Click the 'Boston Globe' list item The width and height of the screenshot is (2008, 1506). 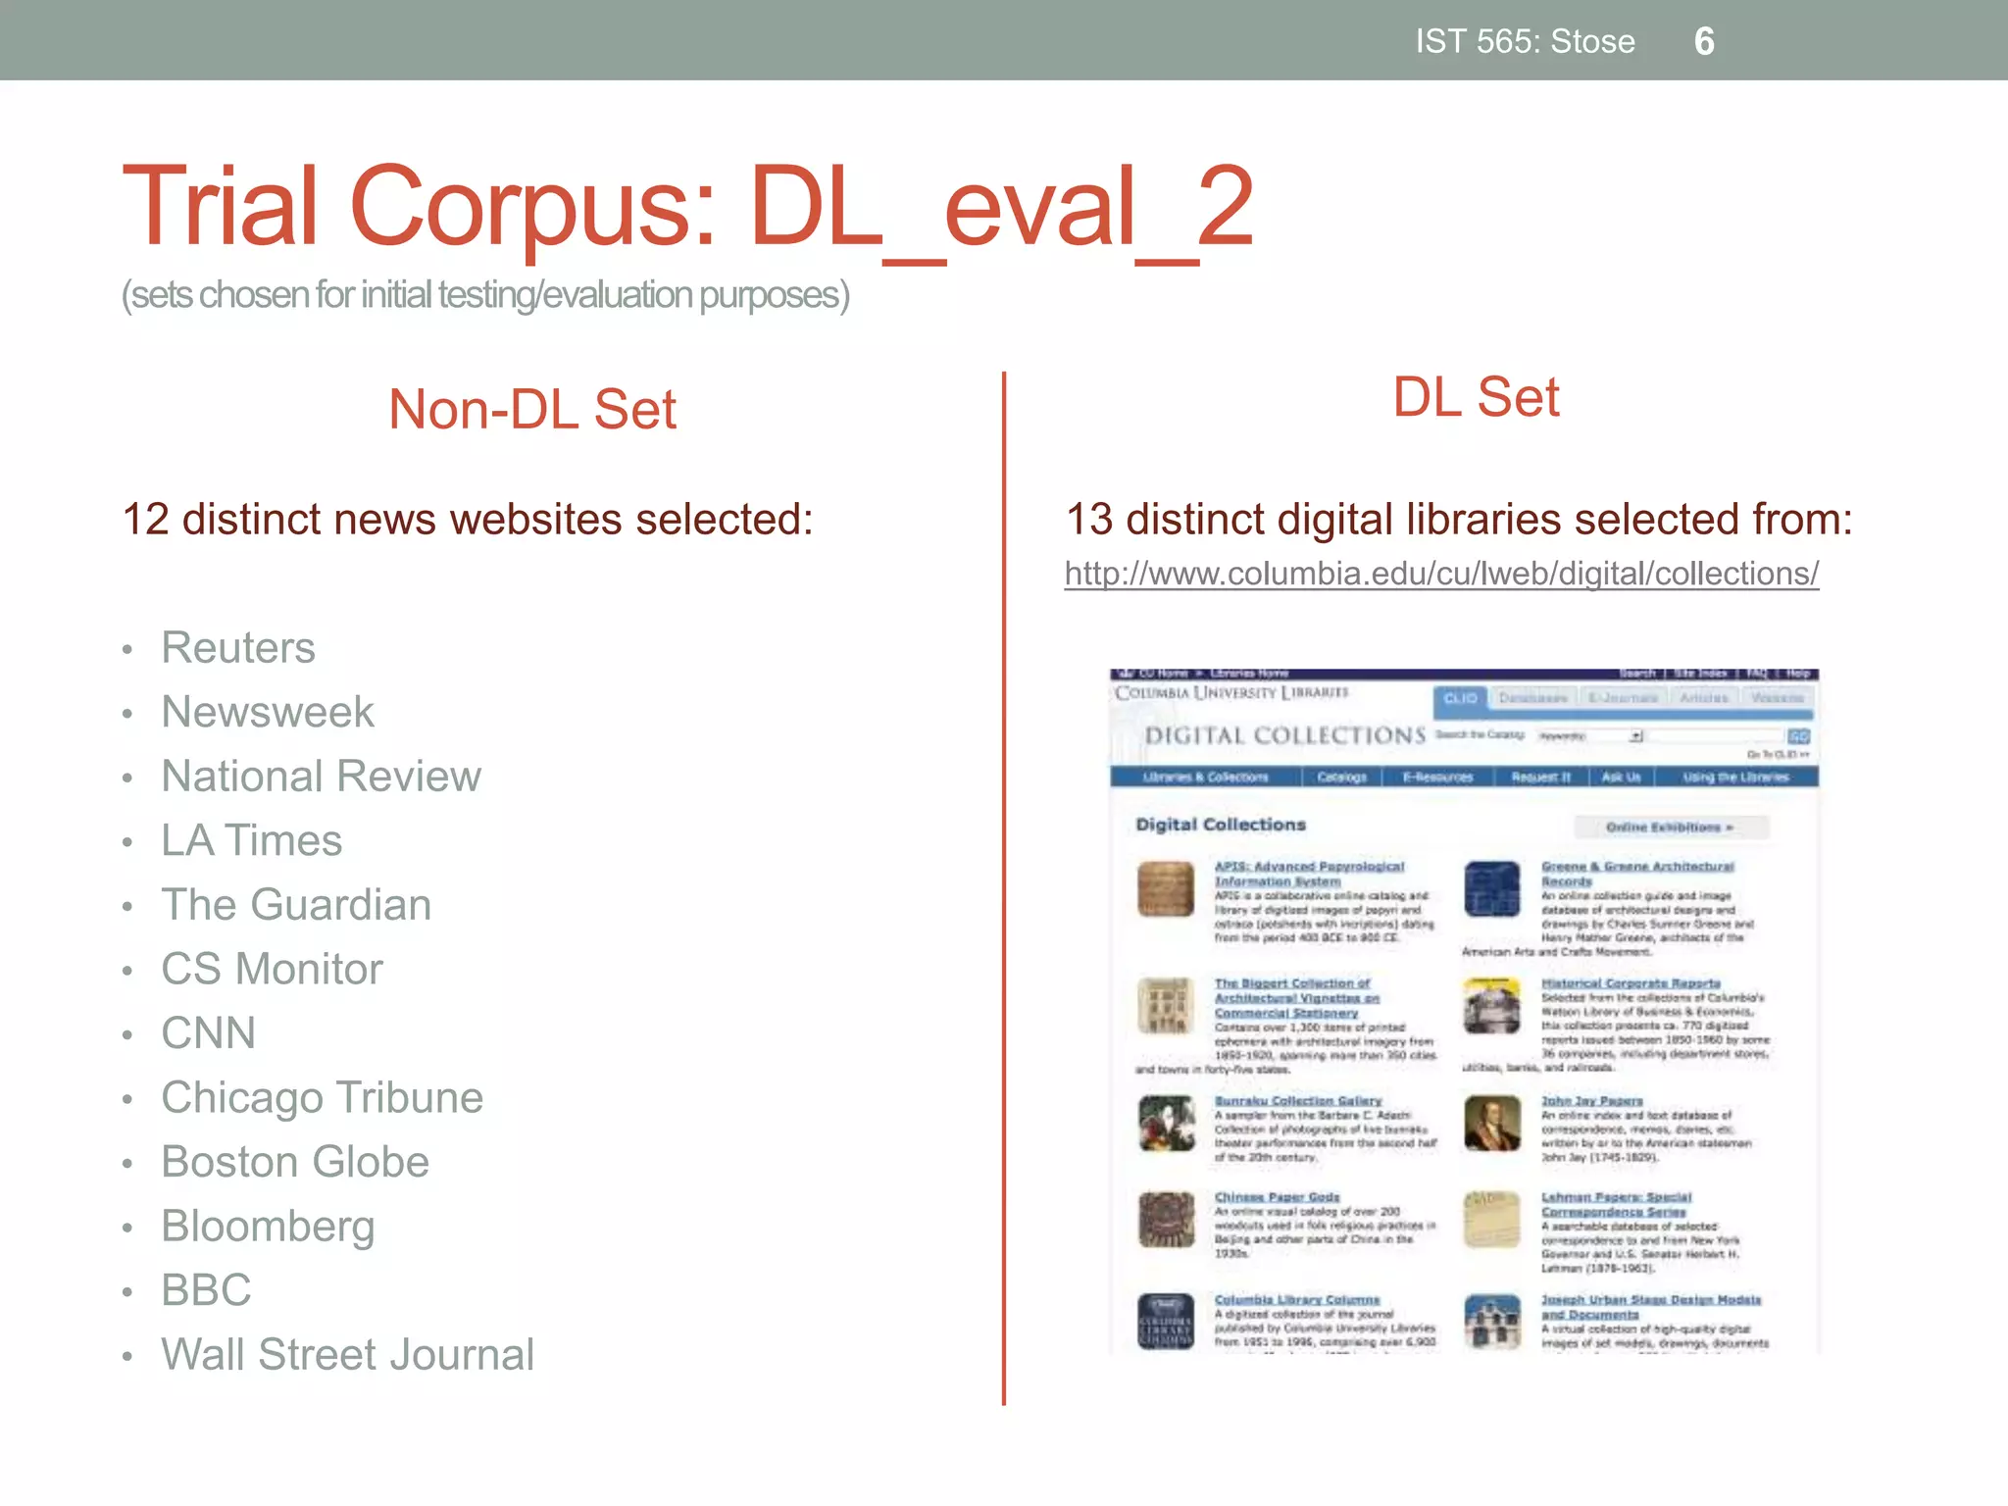click(295, 1162)
